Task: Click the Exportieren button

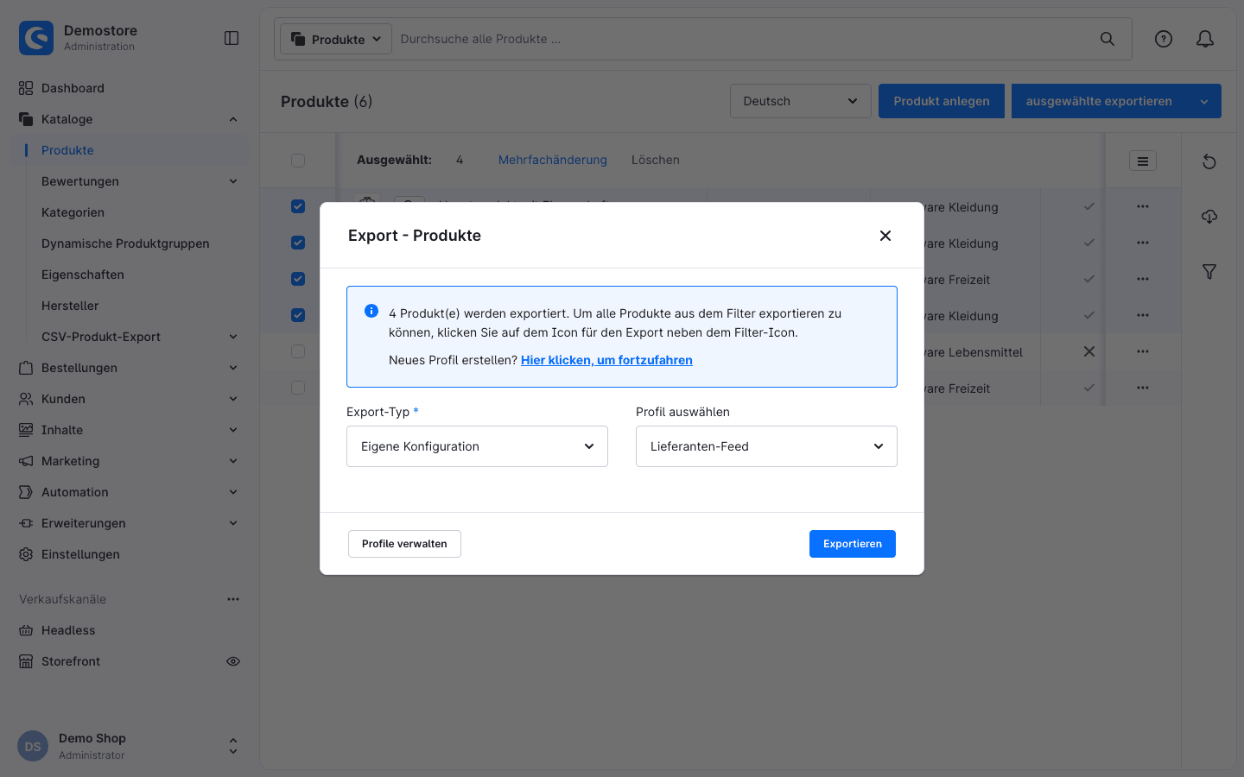Action: [x=853, y=544]
